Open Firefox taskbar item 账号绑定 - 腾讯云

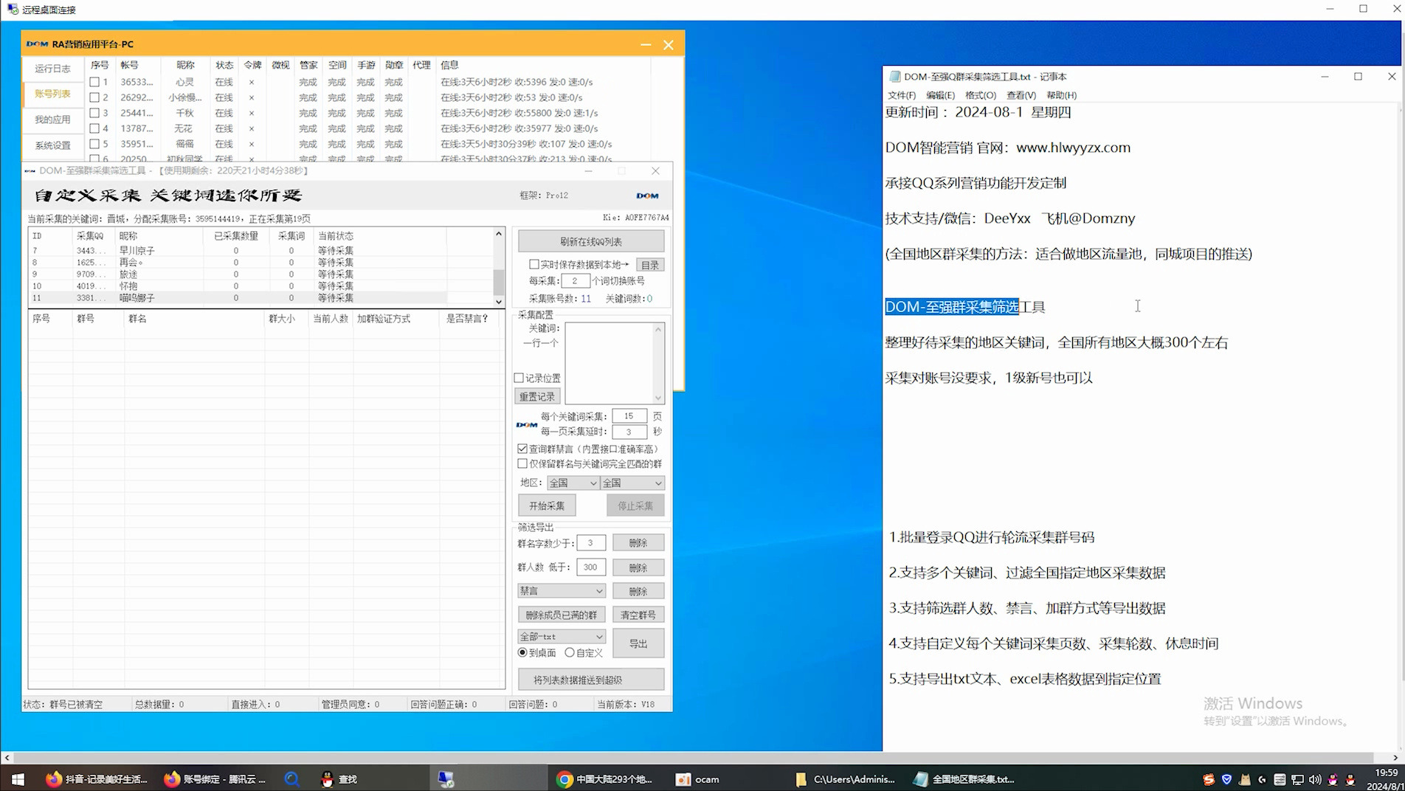tap(215, 779)
